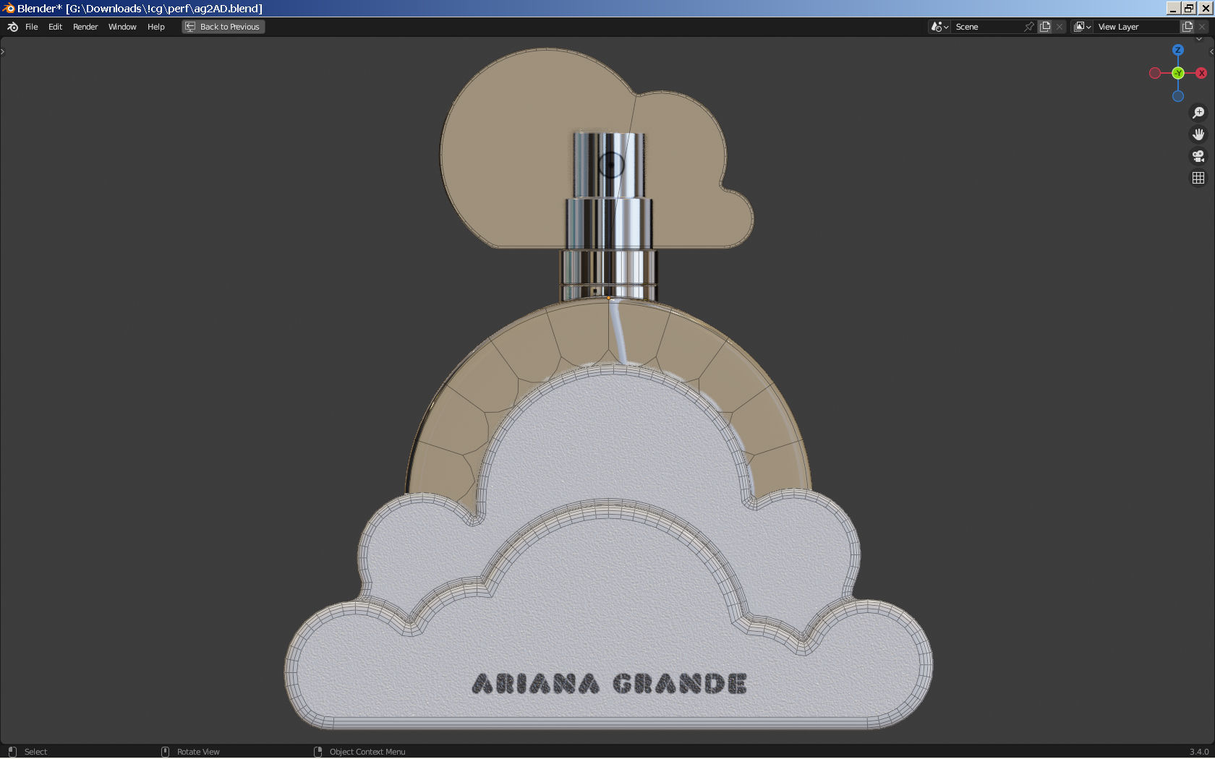Toggle perspective/orthographic grid icon

pyautogui.click(x=1198, y=178)
